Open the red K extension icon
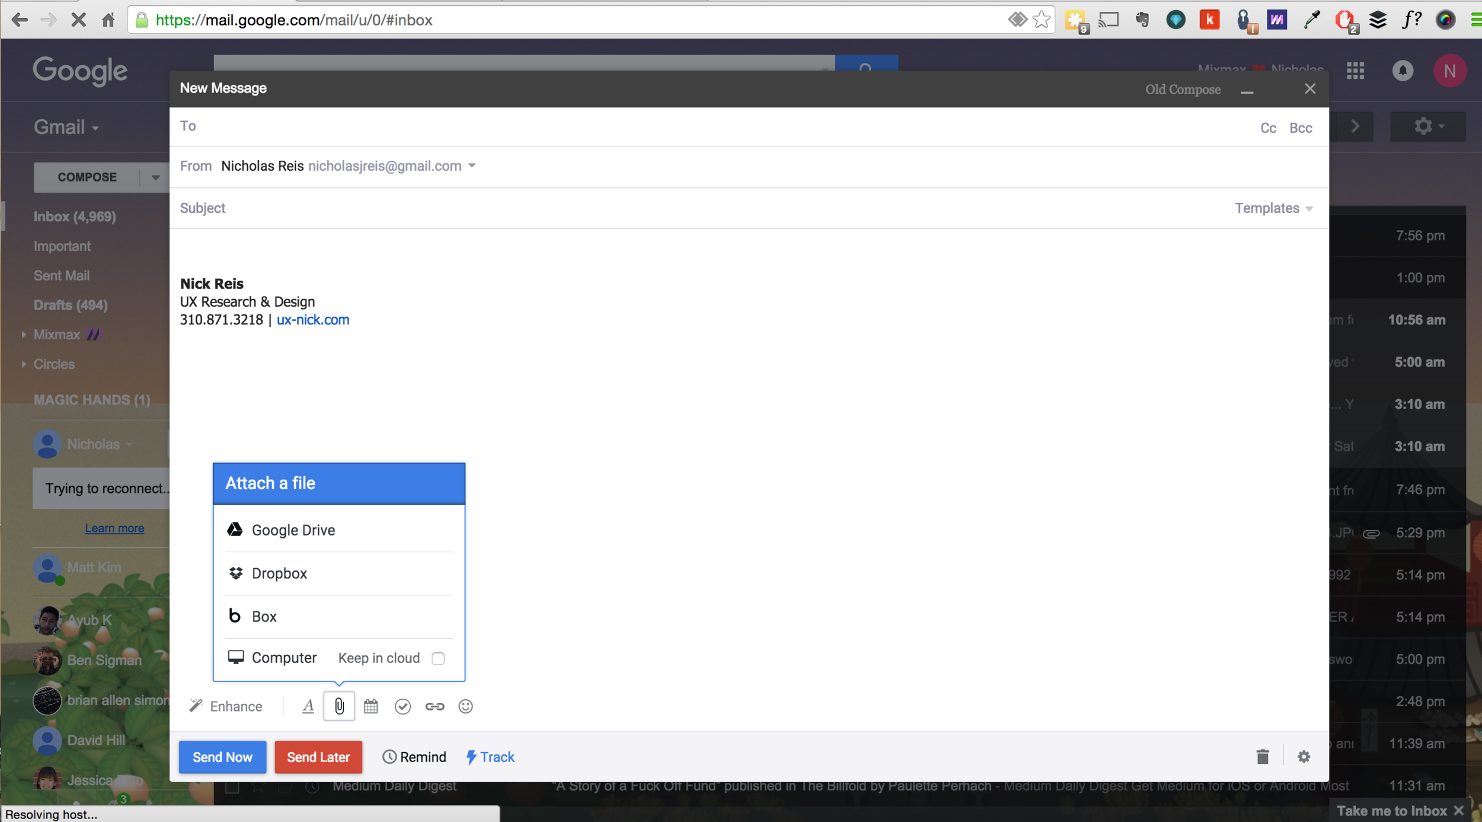1482x822 pixels. pyautogui.click(x=1209, y=20)
